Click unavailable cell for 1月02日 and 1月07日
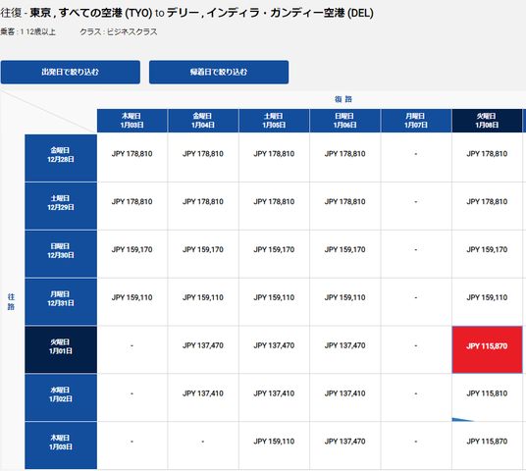The height and width of the screenshot is (471, 526). (416, 397)
